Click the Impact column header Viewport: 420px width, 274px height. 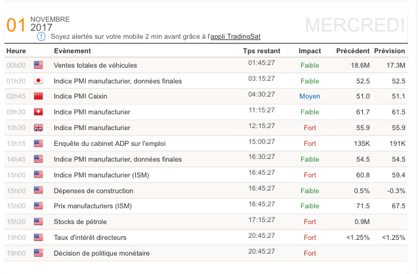click(310, 51)
